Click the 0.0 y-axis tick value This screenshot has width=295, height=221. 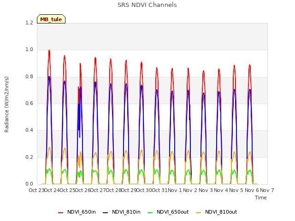[x=29, y=184]
